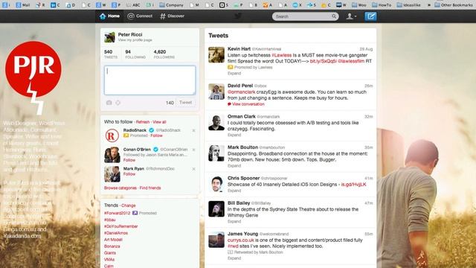Open the VMAs trend
The width and height of the screenshot is (476, 268).
(x=109, y=260)
